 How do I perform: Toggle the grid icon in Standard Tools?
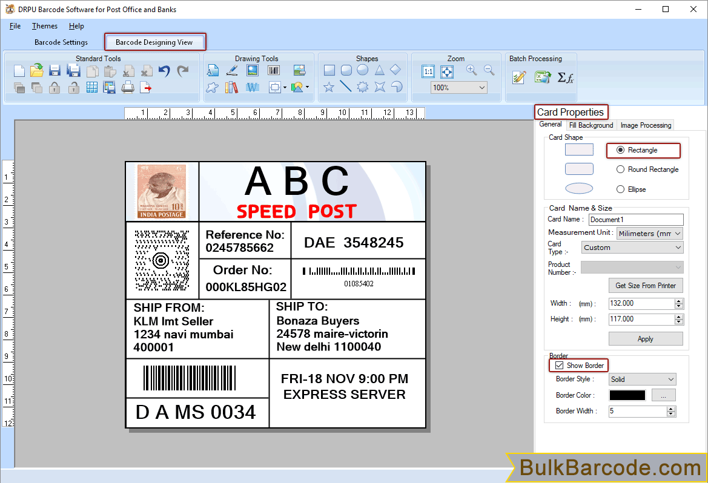(x=92, y=88)
